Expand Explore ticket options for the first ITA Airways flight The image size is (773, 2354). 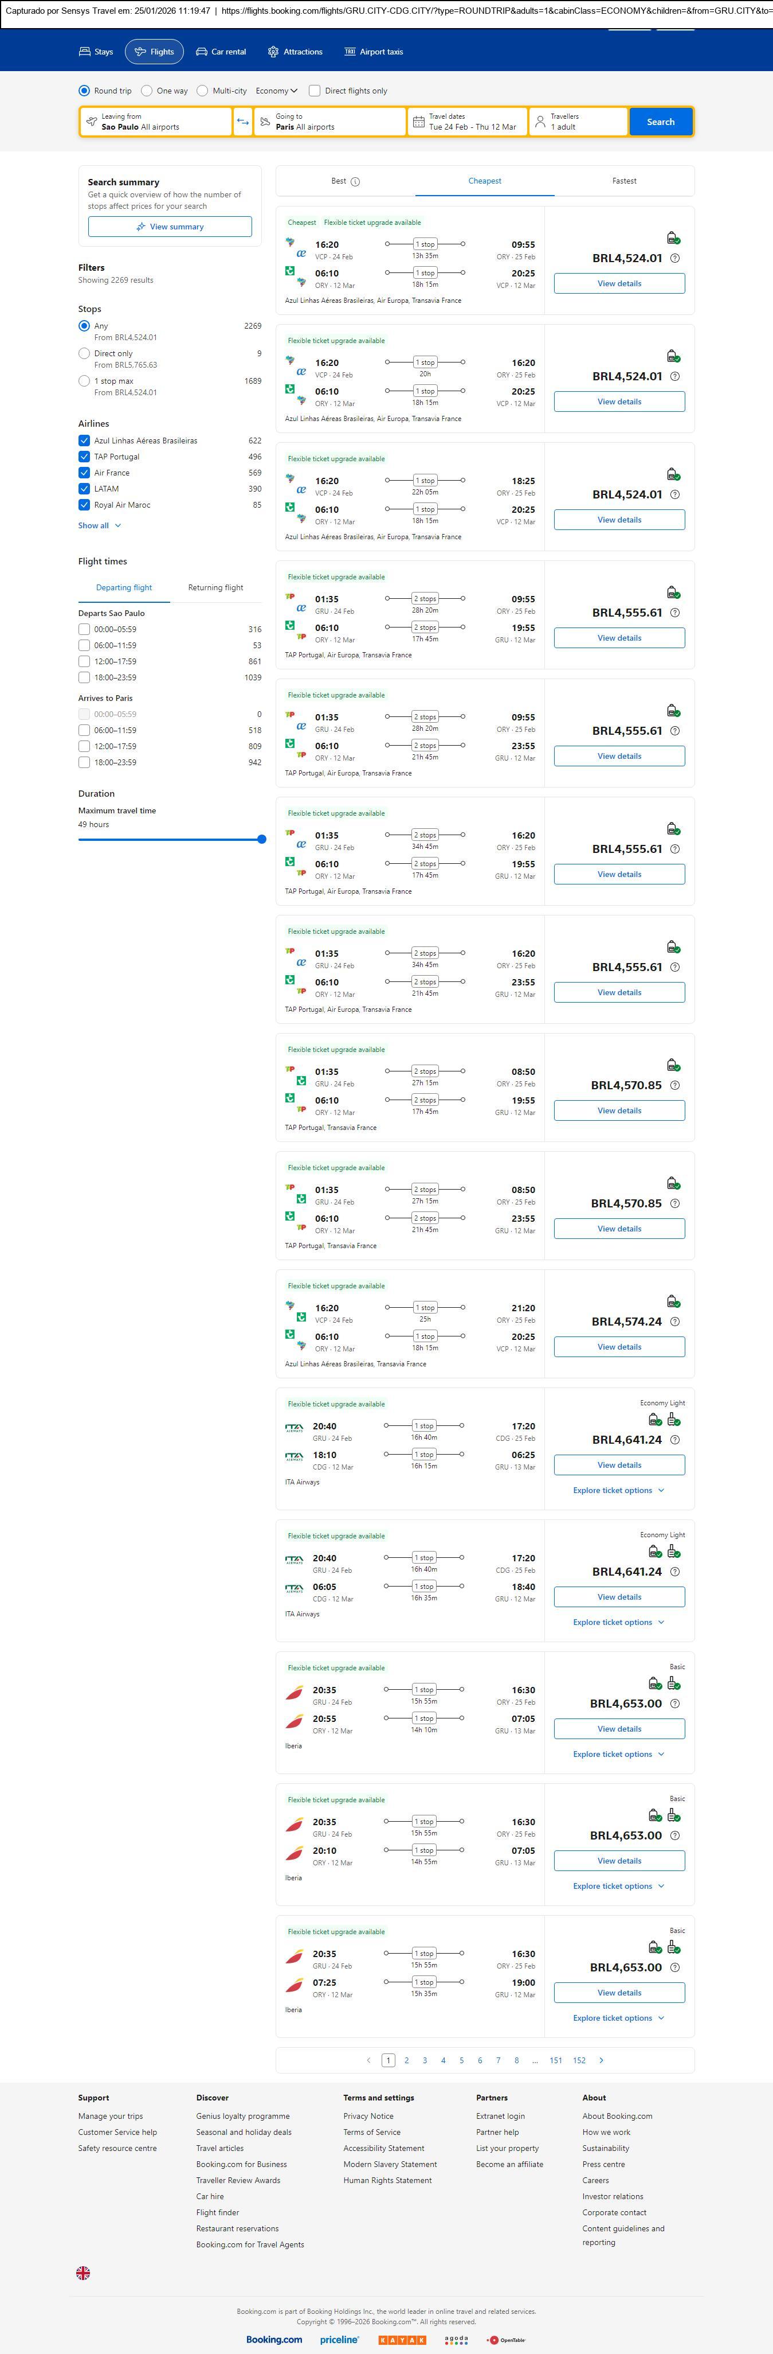tap(619, 1490)
